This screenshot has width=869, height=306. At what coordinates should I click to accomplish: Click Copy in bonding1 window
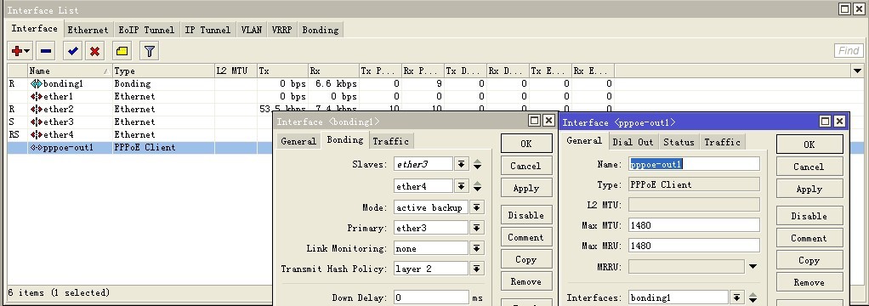point(526,259)
